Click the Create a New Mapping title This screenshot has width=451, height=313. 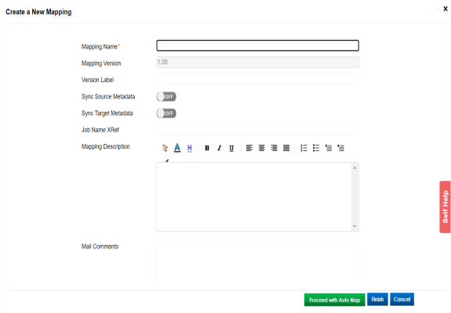pos(38,12)
